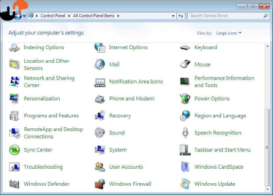The width and height of the screenshot is (273, 195).
Task: Click the Windows Firewall brick icon
Action: pos(100,184)
